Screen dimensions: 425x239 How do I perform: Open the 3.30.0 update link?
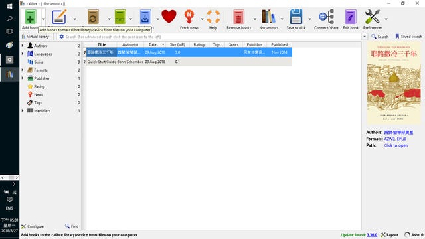pos(372,234)
